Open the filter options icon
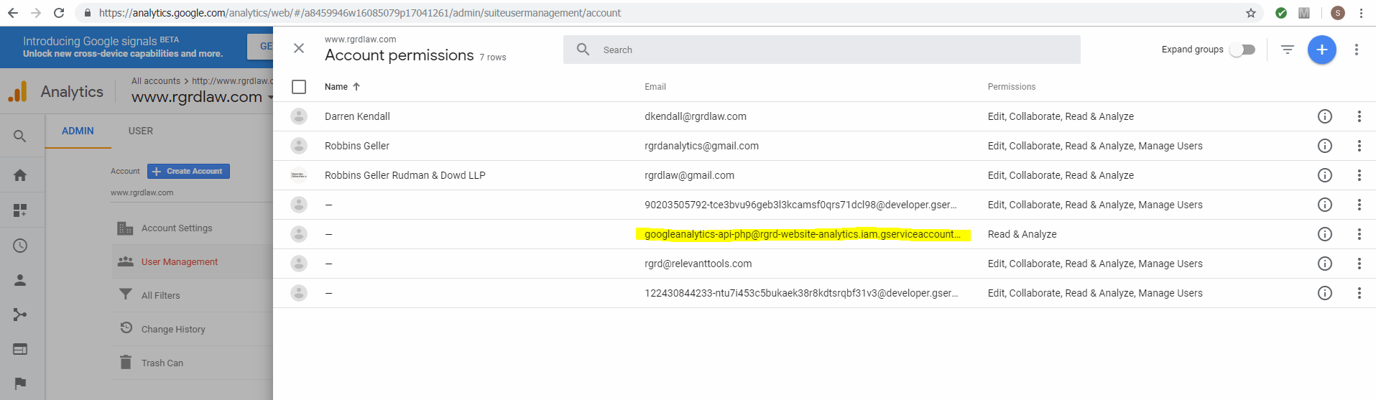Viewport: 1376px width, 400px height. pyautogui.click(x=1287, y=50)
